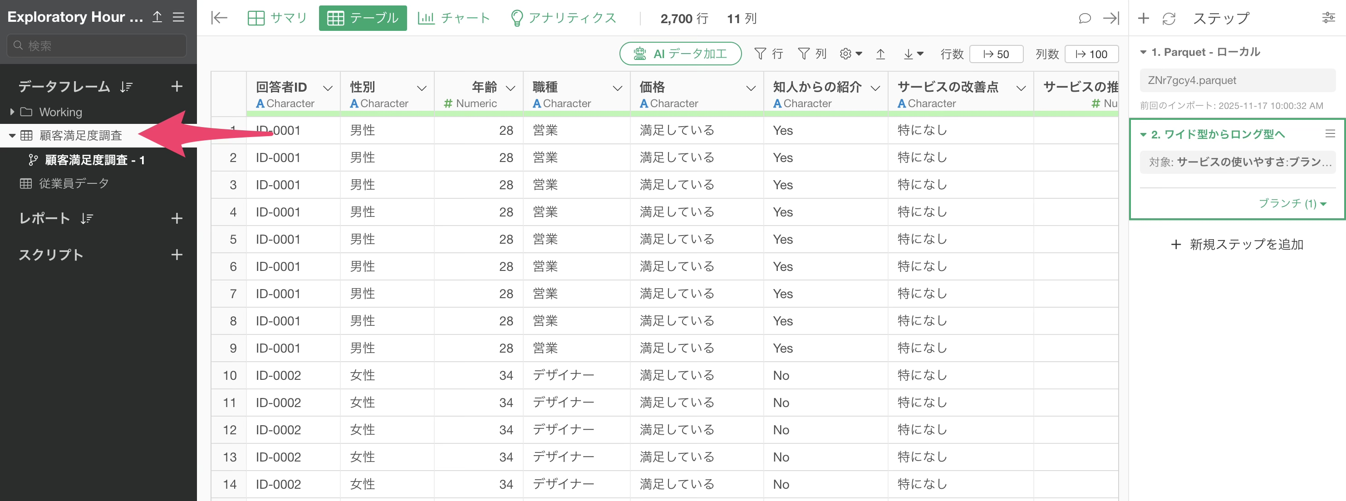
Task: Collapse left panel with arrow icon
Action: (219, 18)
